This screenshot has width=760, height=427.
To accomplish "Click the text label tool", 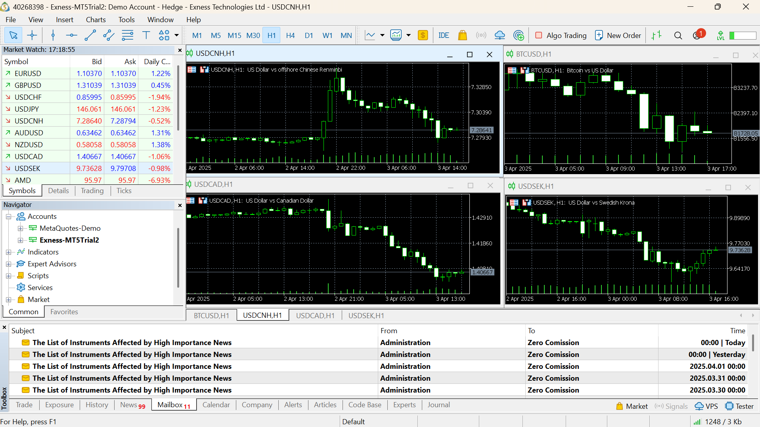I will point(146,35).
